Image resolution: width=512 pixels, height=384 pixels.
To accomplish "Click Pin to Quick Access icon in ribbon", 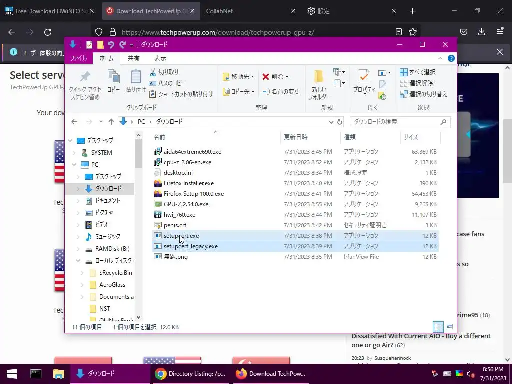I will pyautogui.click(x=85, y=85).
